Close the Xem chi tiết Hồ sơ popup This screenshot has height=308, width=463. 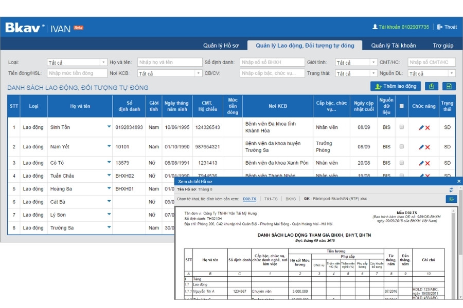(x=459, y=181)
